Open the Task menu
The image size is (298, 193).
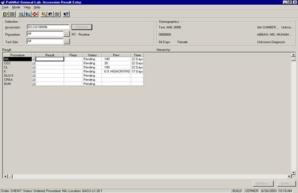tap(5, 7)
